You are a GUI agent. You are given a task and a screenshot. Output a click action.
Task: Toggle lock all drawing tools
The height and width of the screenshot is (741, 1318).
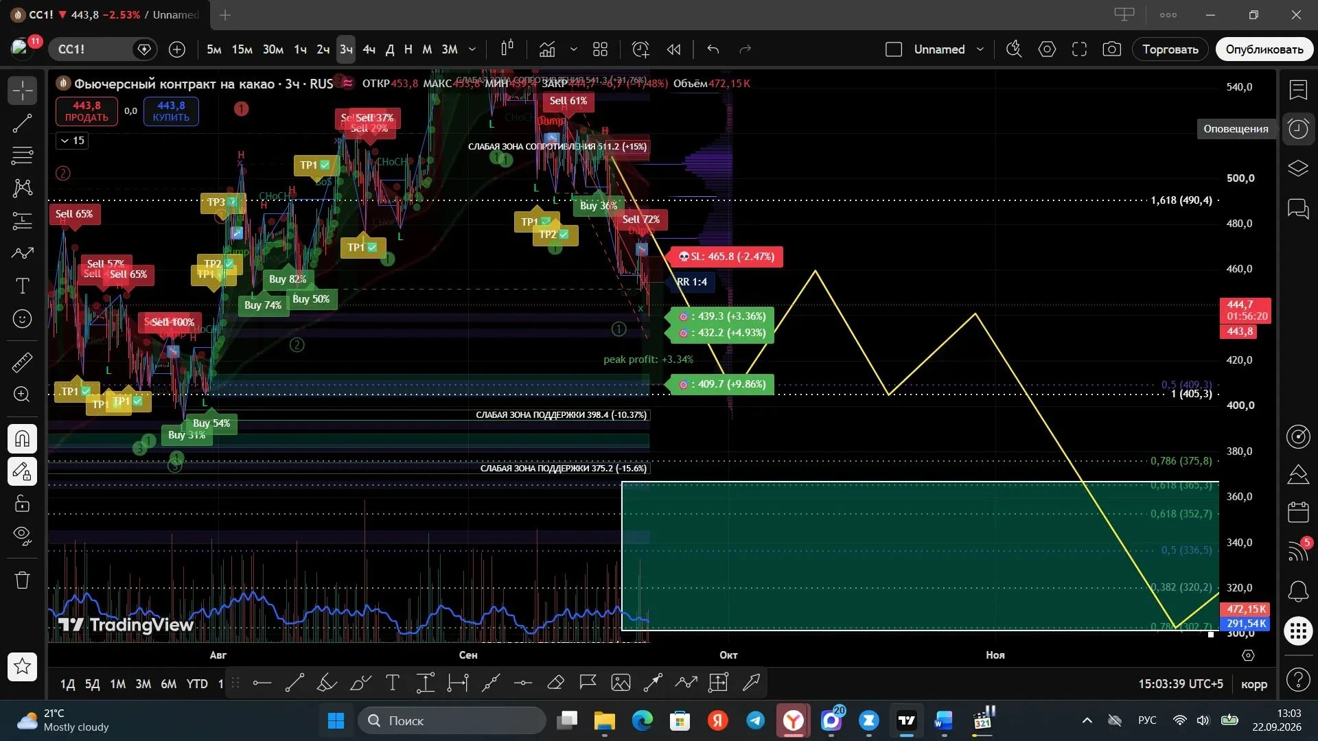click(23, 504)
